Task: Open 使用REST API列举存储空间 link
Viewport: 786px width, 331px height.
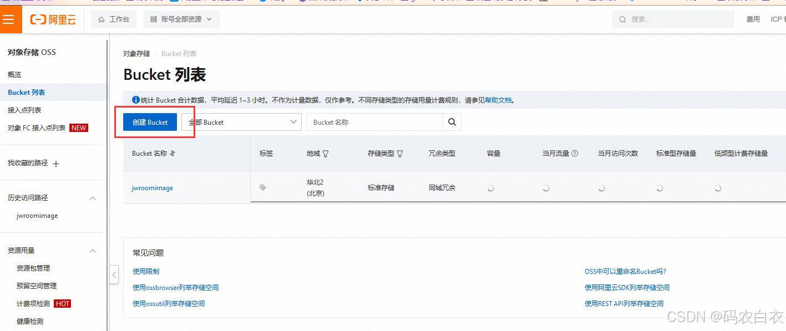Action: 624,303
